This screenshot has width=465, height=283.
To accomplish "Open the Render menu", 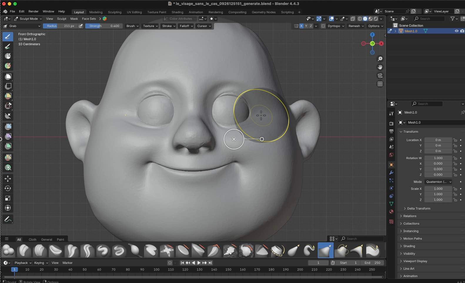I will [x=34, y=11].
